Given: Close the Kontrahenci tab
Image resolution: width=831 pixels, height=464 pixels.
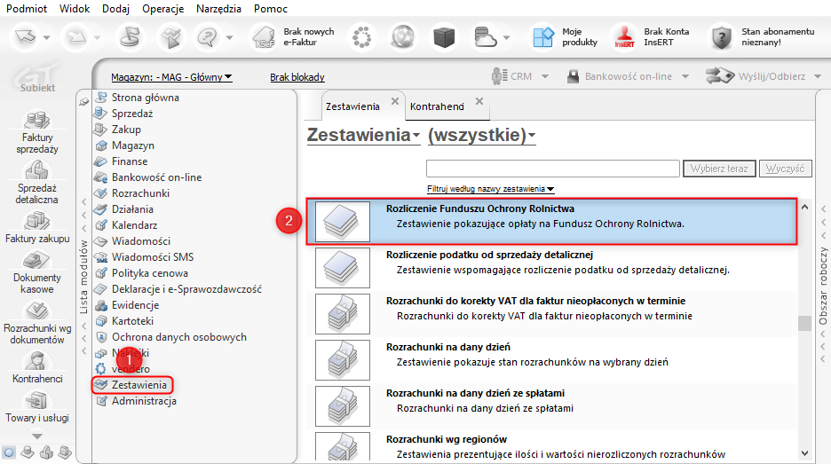Looking at the screenshot, I should [x=479, y=101].
